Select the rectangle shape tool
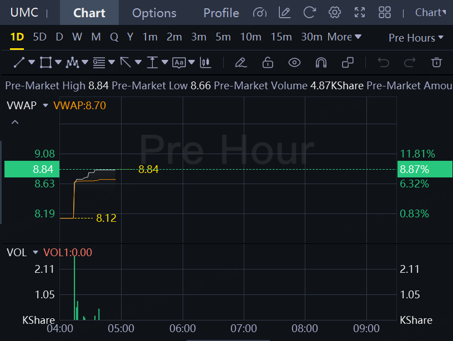 click(46, 62)
